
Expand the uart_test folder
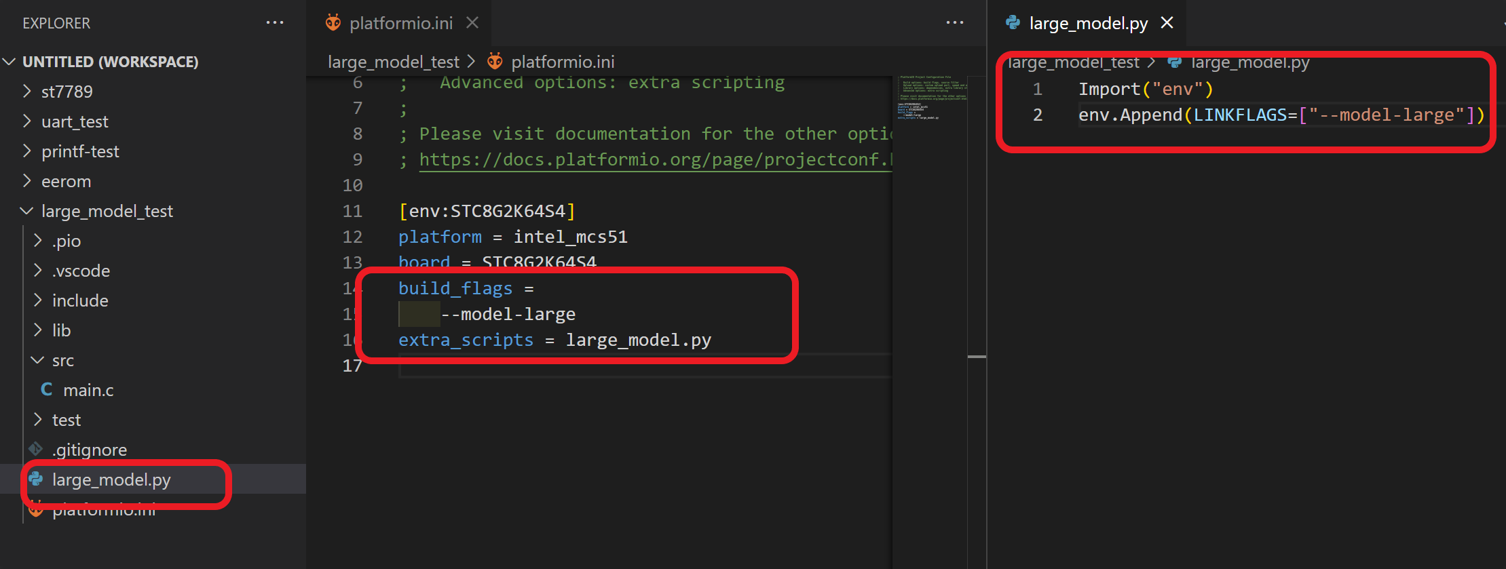click(x=75, y=121)
